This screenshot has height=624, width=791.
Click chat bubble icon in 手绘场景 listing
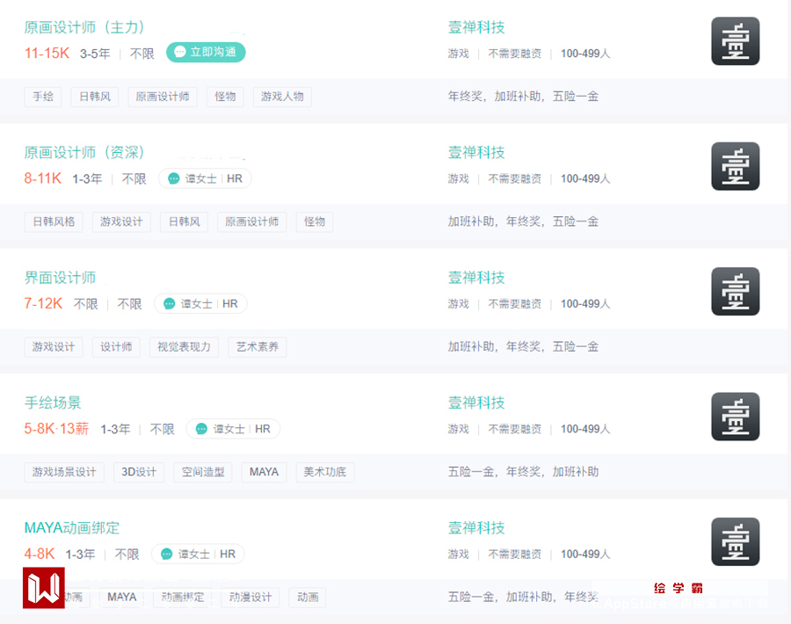pos(201,429)
